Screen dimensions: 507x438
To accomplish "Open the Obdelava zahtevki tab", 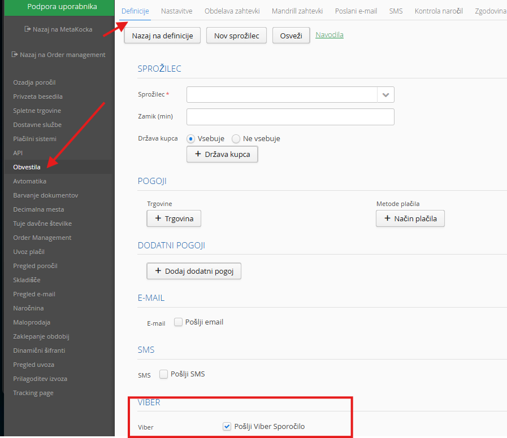I will tap(232, 11).
